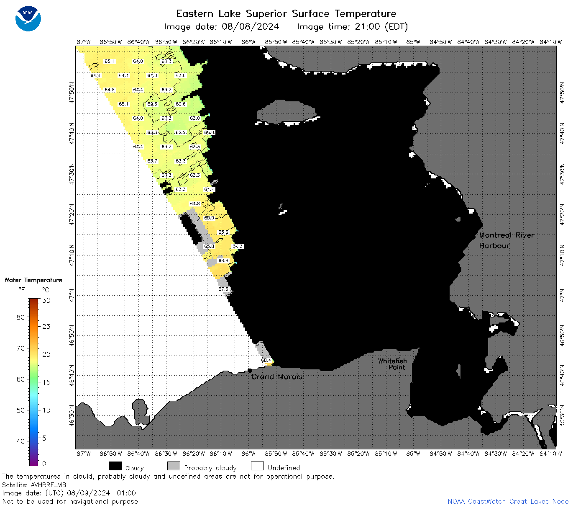
Task: Click the 70 Fahrenheit tick label
Action: 20,348
